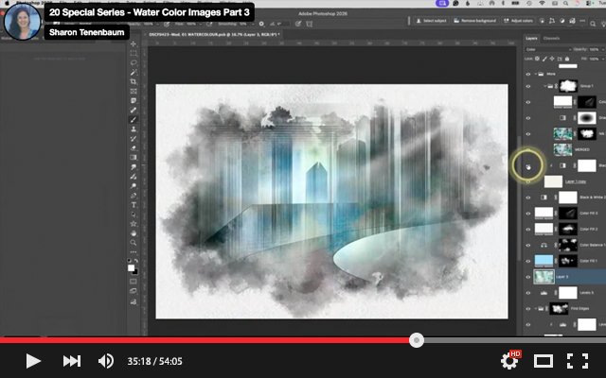The image size is (606, 378).
Task: Hide the Color Fill 1 layer
Action: [x=528, y=261]
